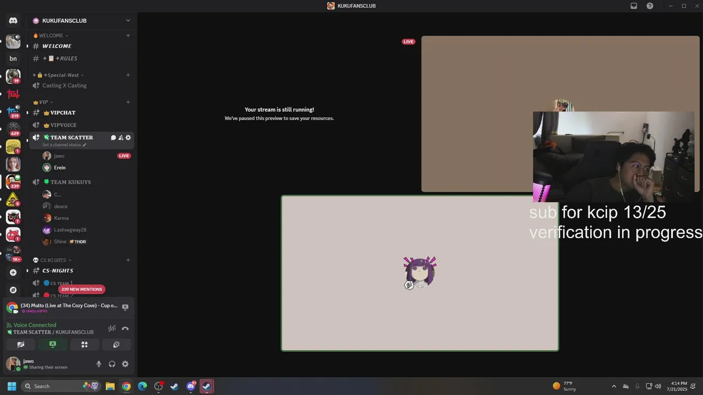Open weather widget showing 77°F Sunny
The image size is (703, 395).
pyautogui.click(x=565, y=386)
